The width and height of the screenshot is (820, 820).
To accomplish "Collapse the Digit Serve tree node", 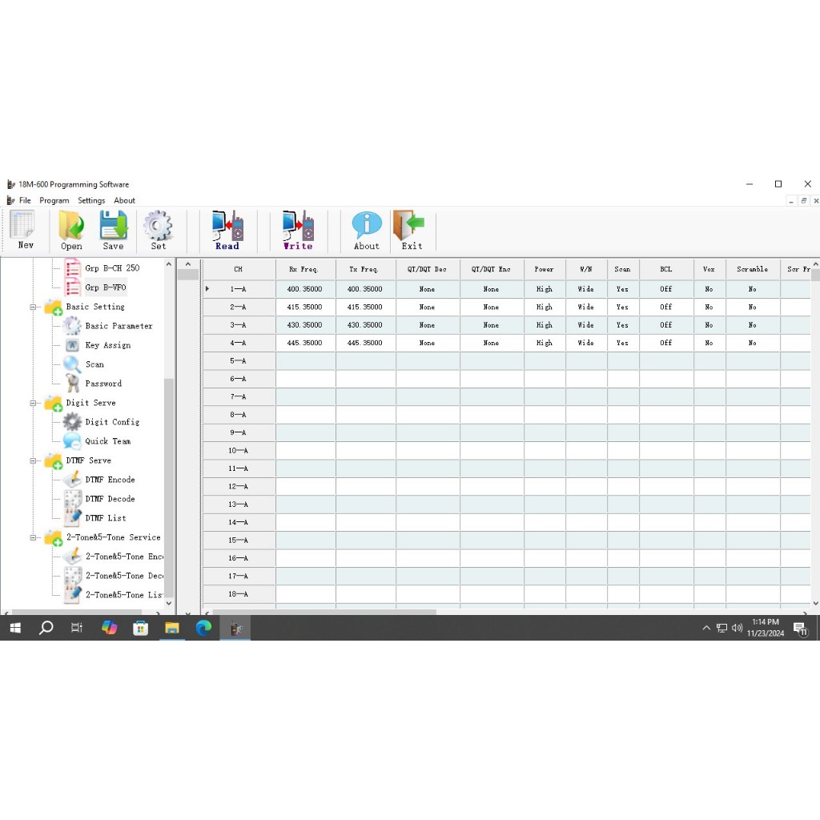I will [33, 404].
